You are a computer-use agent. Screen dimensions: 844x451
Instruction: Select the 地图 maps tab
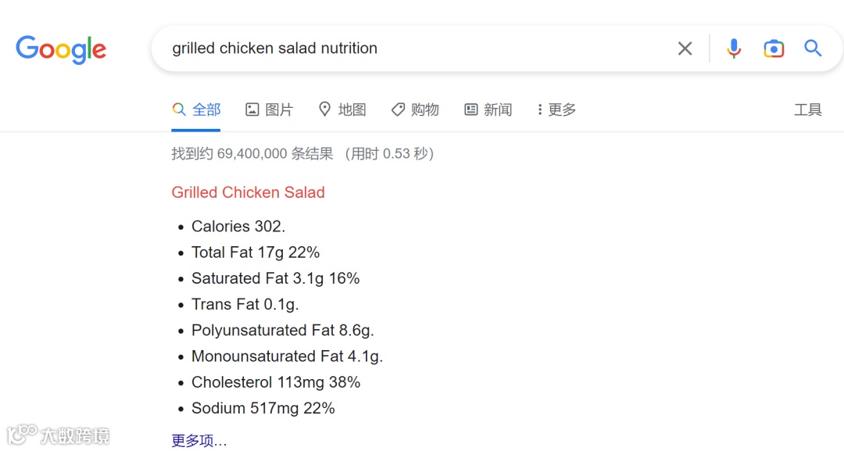352,109
